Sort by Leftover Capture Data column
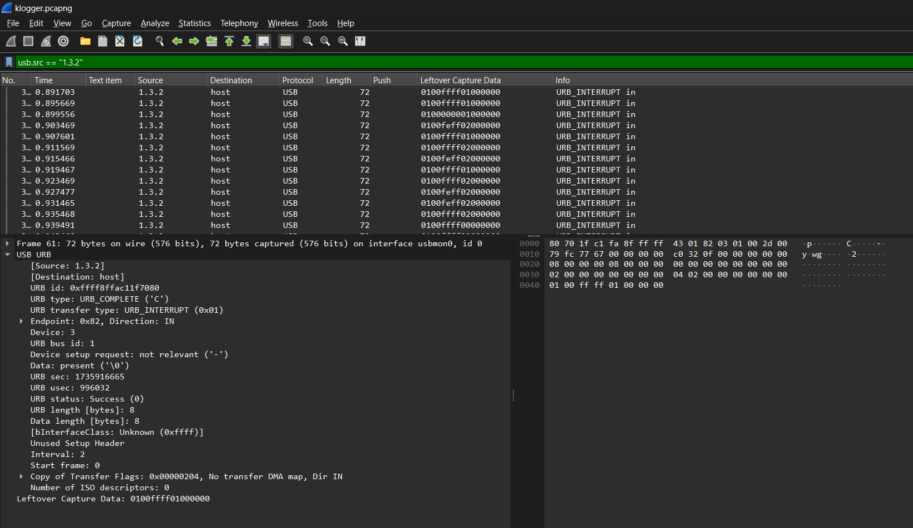The width and height of the screenshot is (913, 528). coord(460,80)
